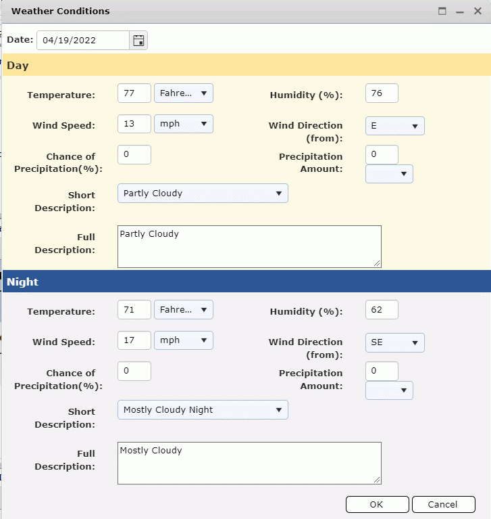
Task: Click the Night Full Description text area
Action: tap(249, 463)
